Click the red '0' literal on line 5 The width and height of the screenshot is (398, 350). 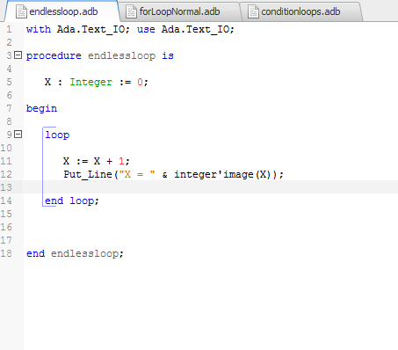[x=140, y=82]
